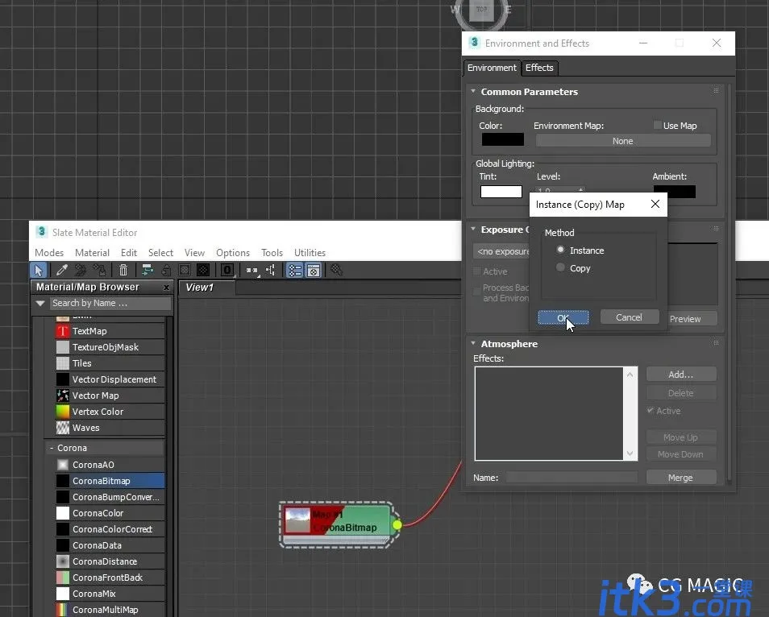
Task: Open the Options menu
Action: coord(233,253)
